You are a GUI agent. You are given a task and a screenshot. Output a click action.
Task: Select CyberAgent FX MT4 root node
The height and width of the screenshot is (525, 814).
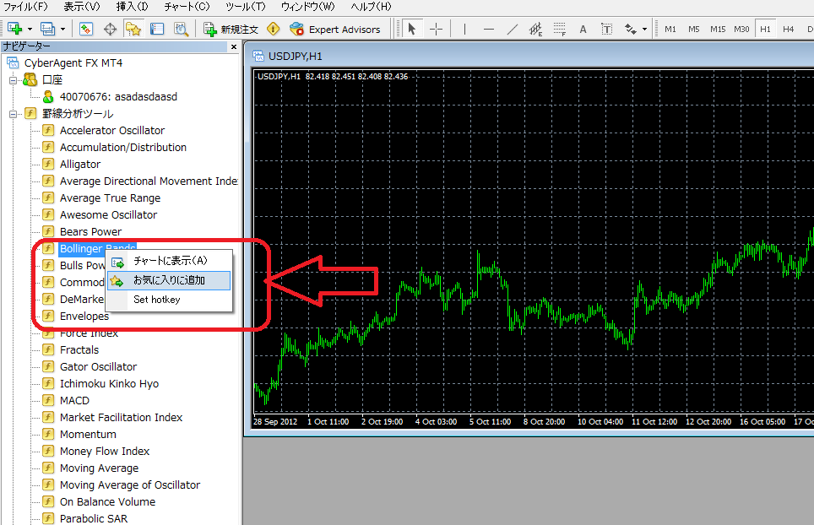(x=73, y=62)
